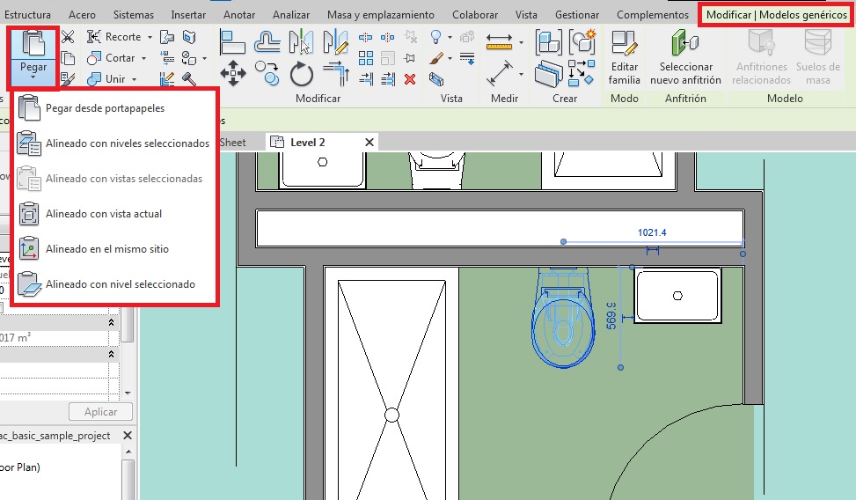Open the Recorte dropdown

click(150, 37)
